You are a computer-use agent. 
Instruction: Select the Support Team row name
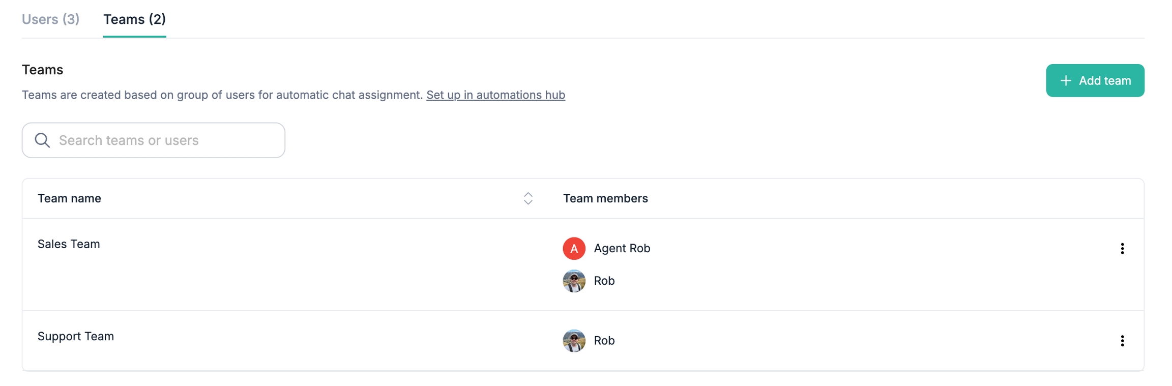(76, 337)
